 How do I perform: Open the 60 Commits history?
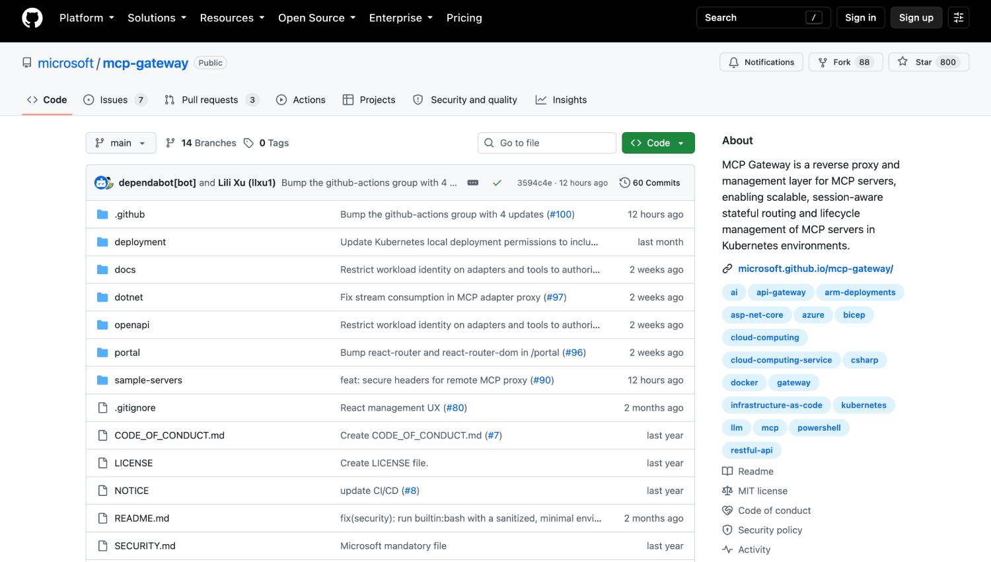(649, 183)
